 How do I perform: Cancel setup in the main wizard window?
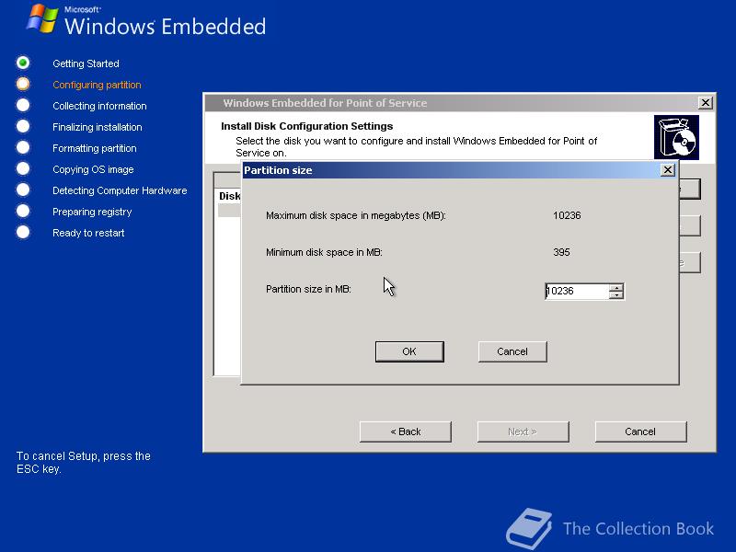coord(640,431)
